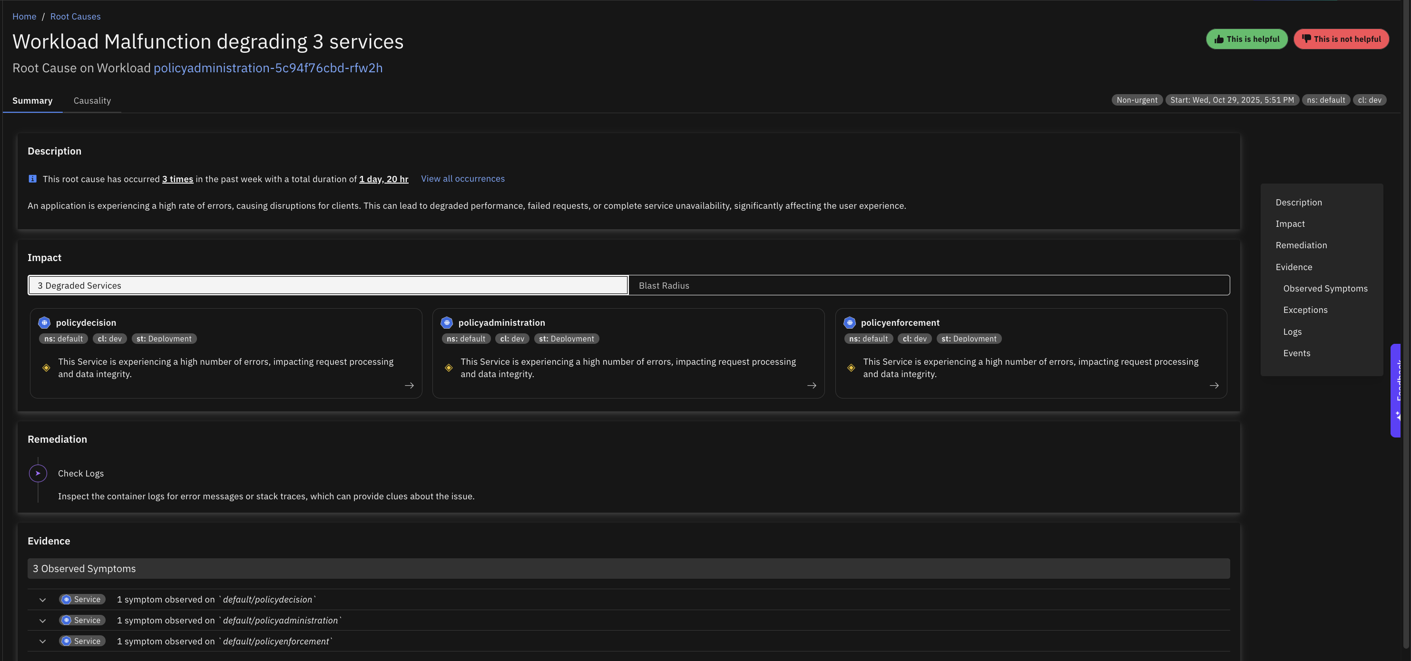Screen dimensions: 1411x661
Task: Expand the default/policyenforcement symptom row
Action: 43,642
